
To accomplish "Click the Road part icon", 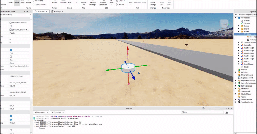I will (242, 67).
